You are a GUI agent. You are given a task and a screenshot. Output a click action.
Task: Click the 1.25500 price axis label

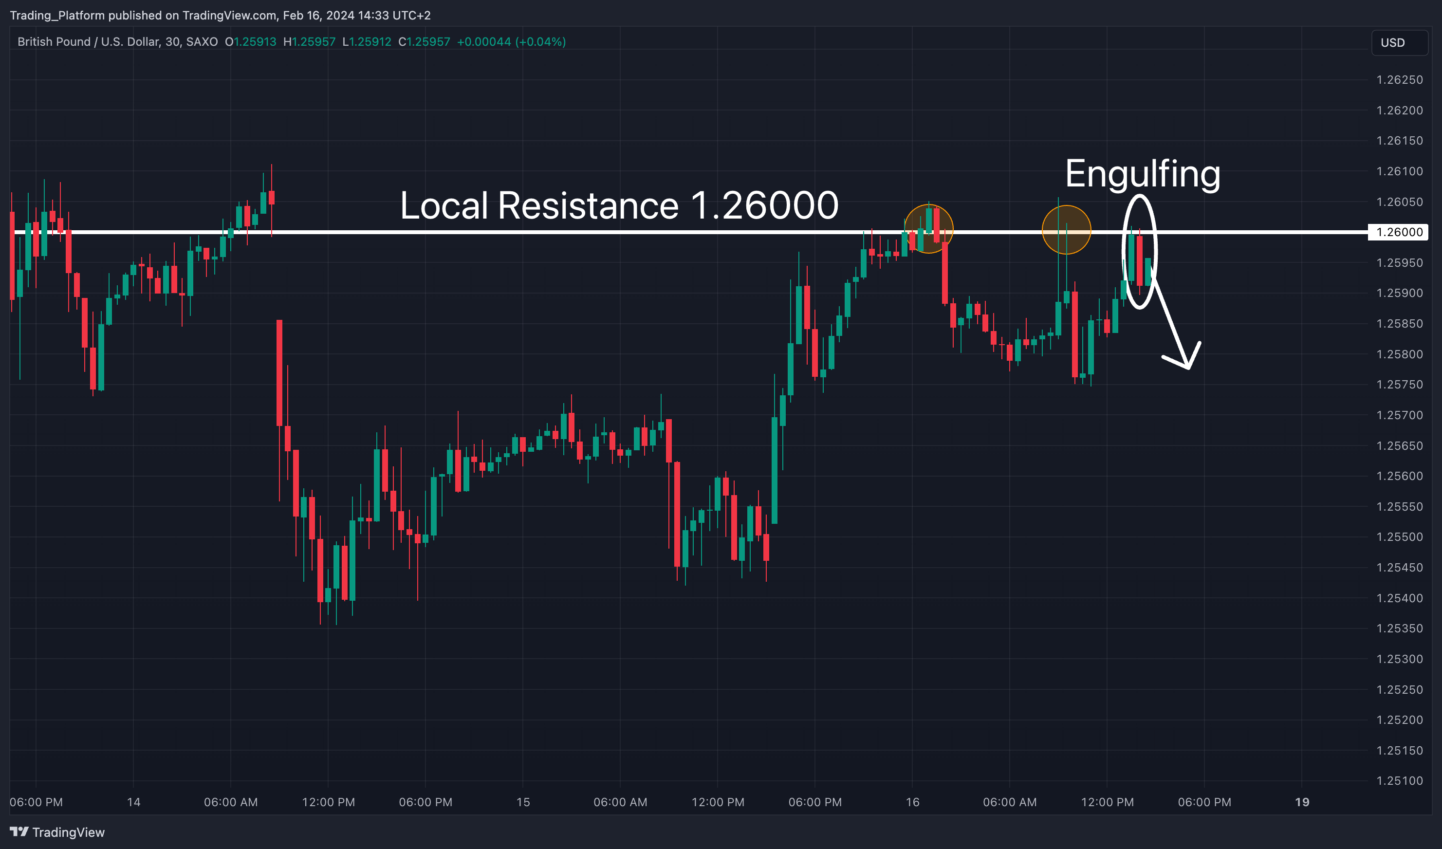tap(1399, 536)
